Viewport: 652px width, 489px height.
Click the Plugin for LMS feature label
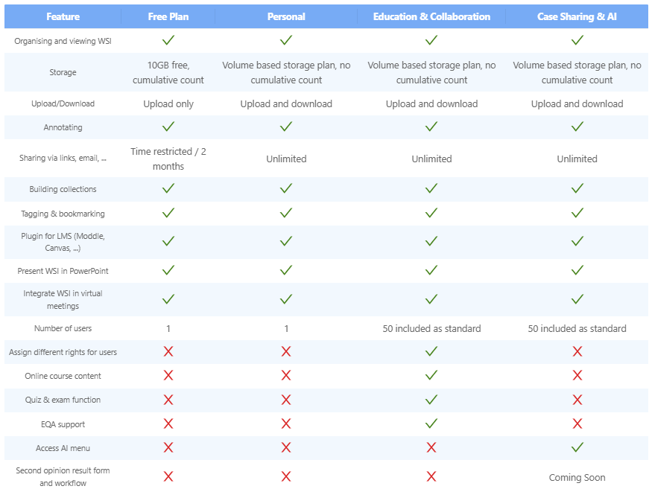pyautogui.click(x=63, y=242)
